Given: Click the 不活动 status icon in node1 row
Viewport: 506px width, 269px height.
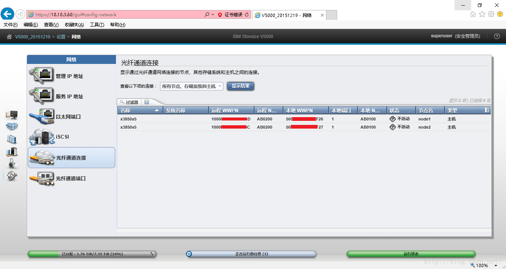Looking at the screenshot, I should 393,119.
